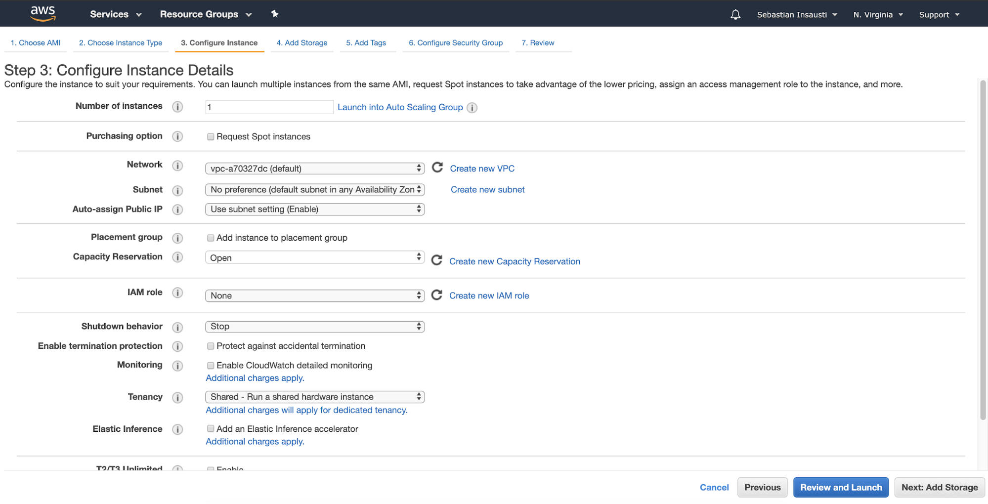Viewport: 988px width, 504px height.
Task: Go to step 7. Review
Action: (x=538, y=43)
